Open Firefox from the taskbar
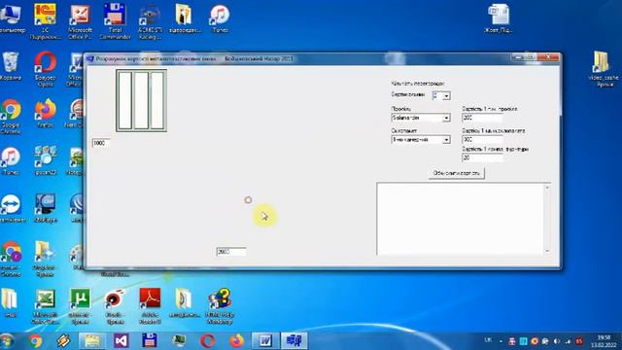The image size is (622, 350). (x=236, y=341)
